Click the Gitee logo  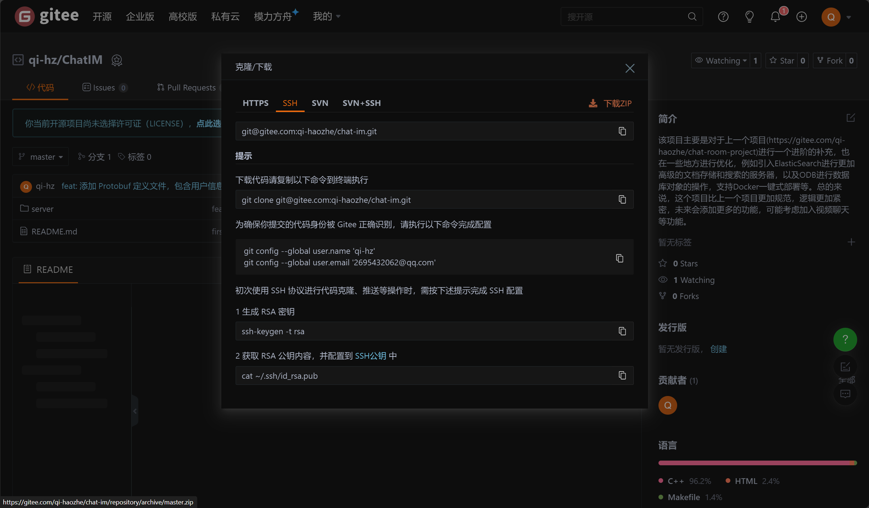click(x=47, y=16)
